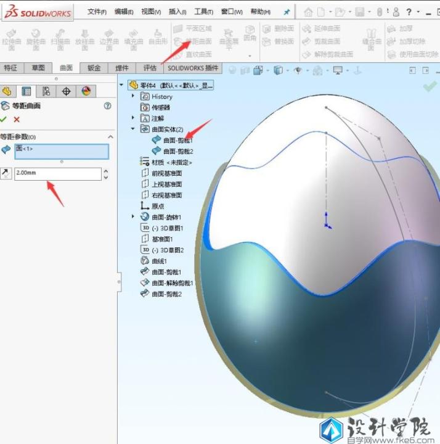Collapse the 曲面实体(2) folder
Screen dimensions: 440x444
[133, 129]
